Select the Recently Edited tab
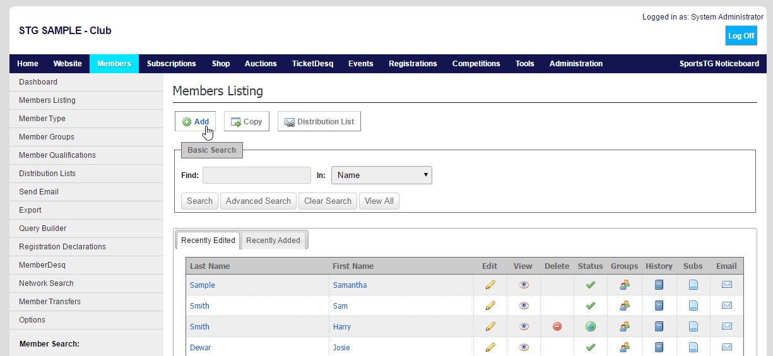This screenshot has height=356, width=773. pyautogui.click(x=208, y=240)
